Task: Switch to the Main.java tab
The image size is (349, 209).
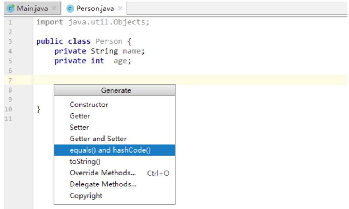Action: (x=33, y=9)
